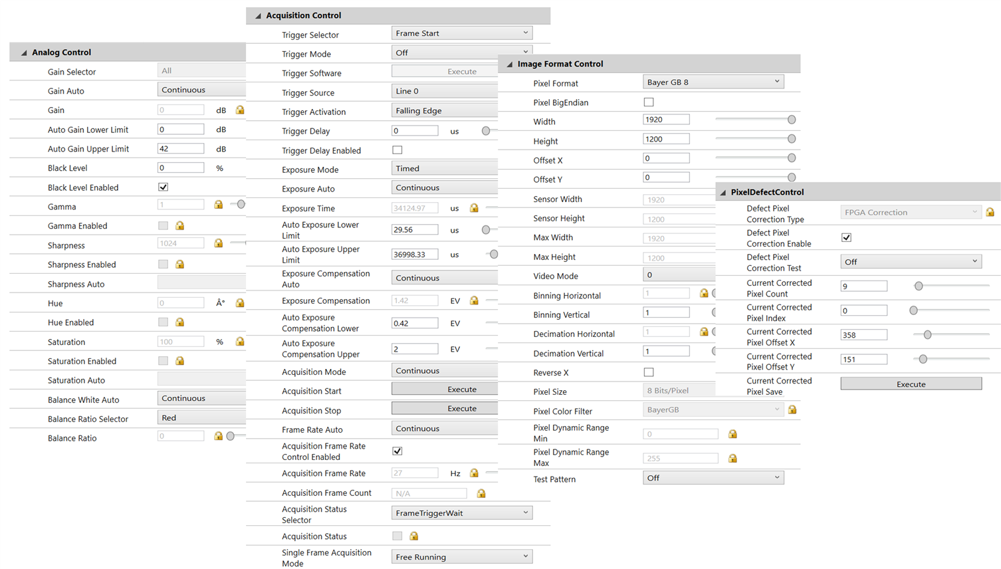
Task: Adjust the Current Corrected Pixel Offset X slider
Action: coord(927,335)
